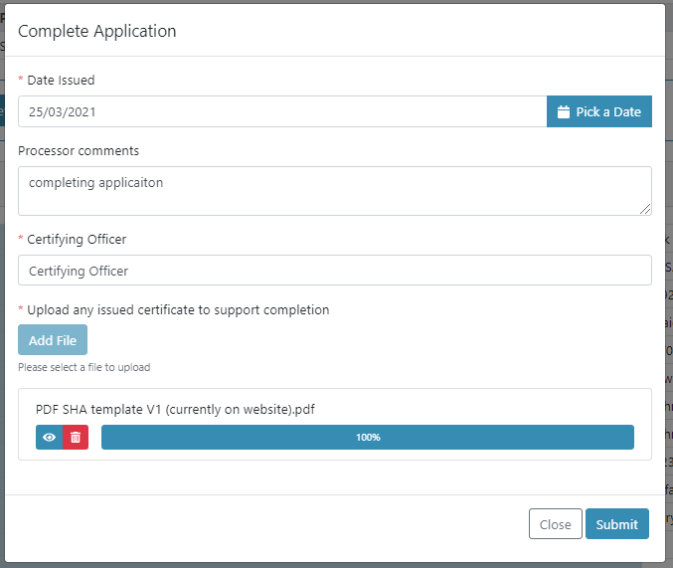Viewport: 673px width, 568px height.
Task: Click into the Processor comments textarea
Action: tap(334, 190)
